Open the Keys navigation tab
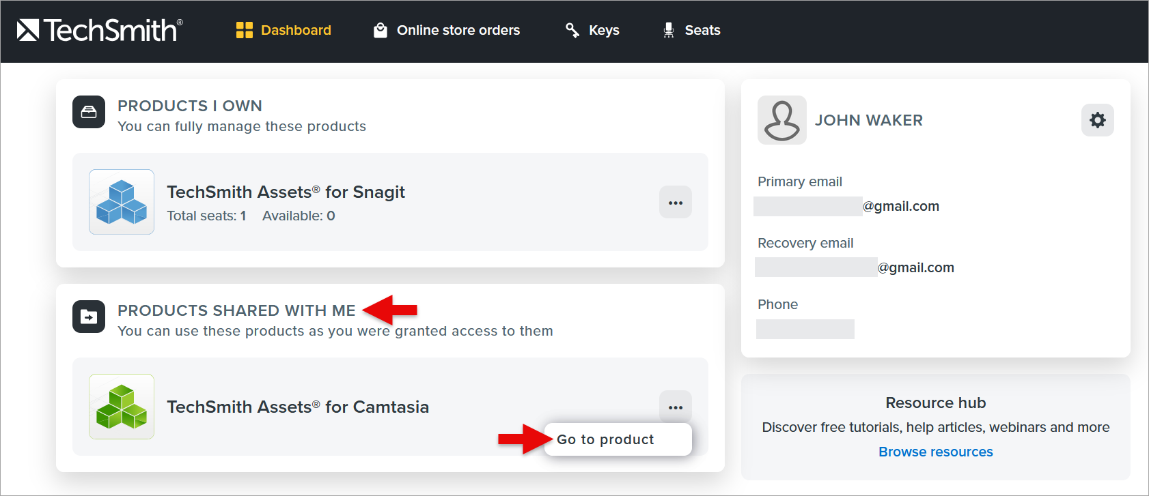Screen dimensions: 1149x496 click(x=592, y=30)
